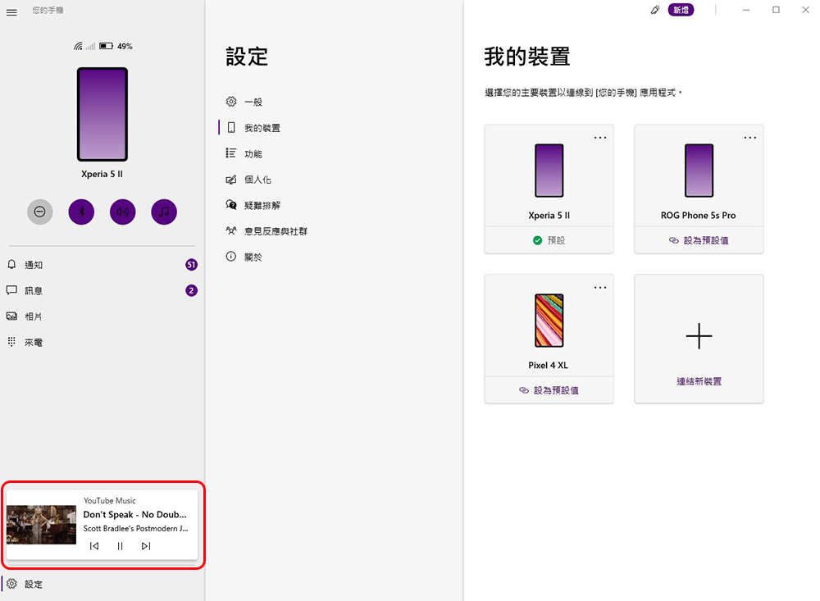Open 通知 notifications section
Screen dimensions: 820x601
(102, 265)
